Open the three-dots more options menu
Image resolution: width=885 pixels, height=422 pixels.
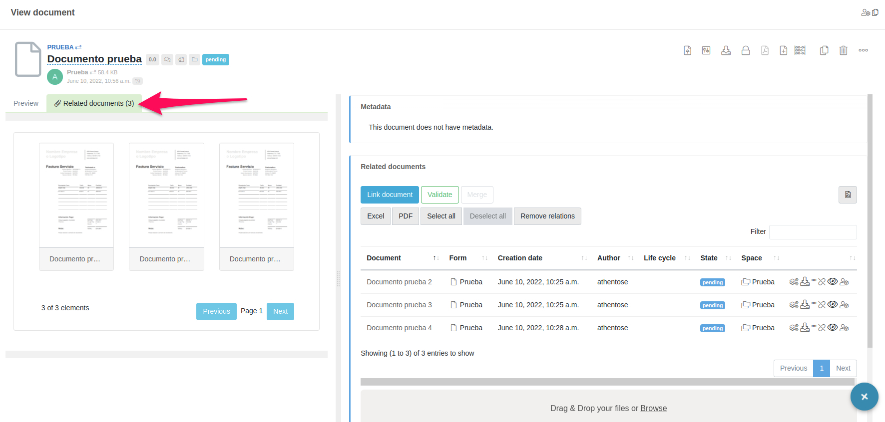coord(863,50)
